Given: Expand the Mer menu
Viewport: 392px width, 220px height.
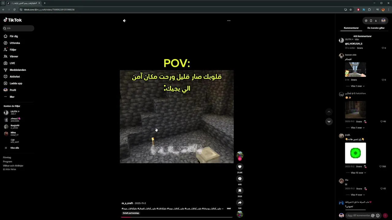Looking at the screenshot, I should coord(12,97).
